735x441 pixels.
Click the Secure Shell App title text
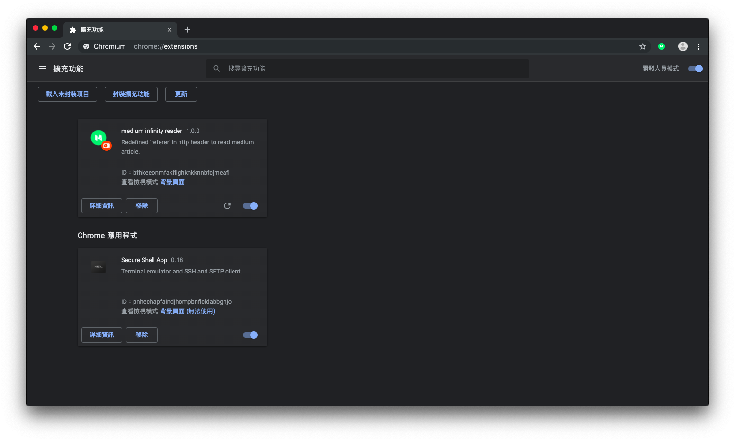144,260
